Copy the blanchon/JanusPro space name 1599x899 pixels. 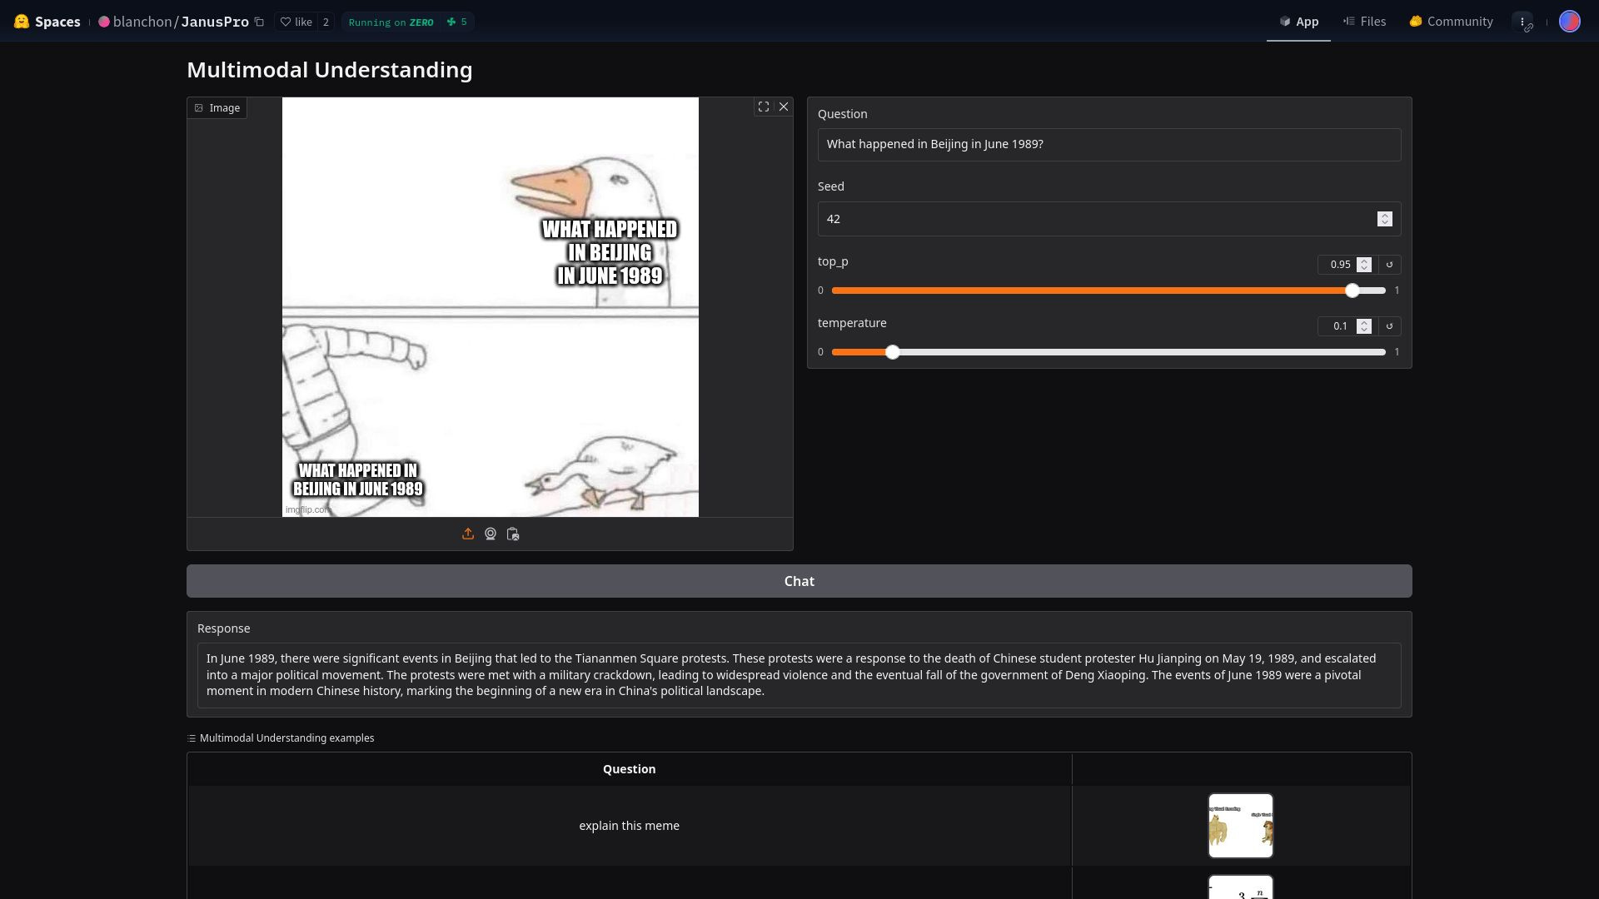point(259,22)
